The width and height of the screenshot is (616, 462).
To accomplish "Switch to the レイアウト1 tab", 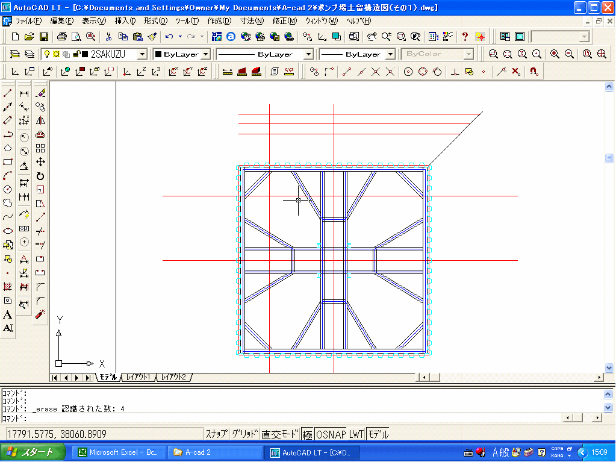I will (x=138, y=377).
